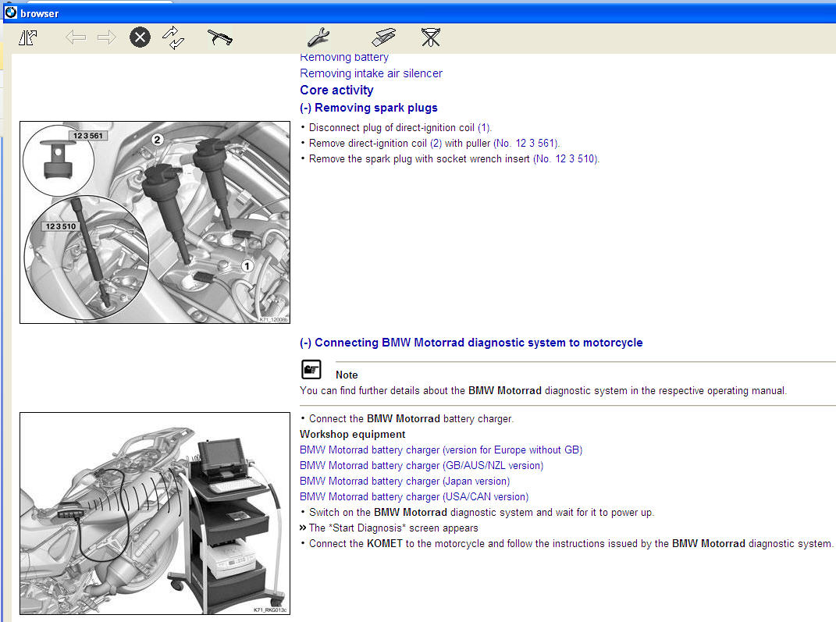836x622 pixels.
Task: Click the Workshop equipment heading text
Action: pos(352,435)
